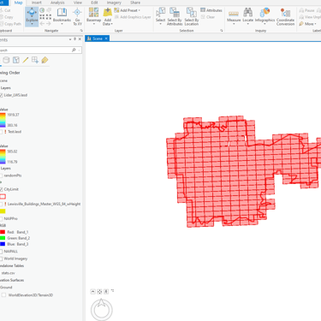Click the Copy button in Clipboard group
Image resolution: width=321 pixels, height=321 pixels.
[x=7, y=17]
